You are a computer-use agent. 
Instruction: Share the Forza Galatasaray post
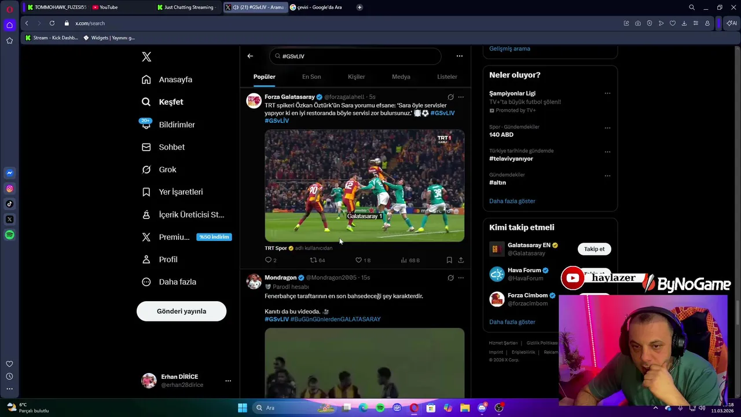coord(461,260)
